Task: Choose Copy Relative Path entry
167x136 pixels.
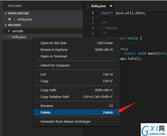Action: 77,97
